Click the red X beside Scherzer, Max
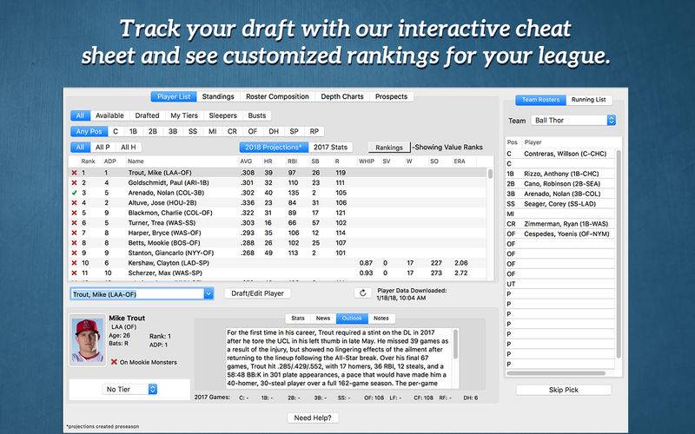The image size is (695, 434). [x=74, y=273]
